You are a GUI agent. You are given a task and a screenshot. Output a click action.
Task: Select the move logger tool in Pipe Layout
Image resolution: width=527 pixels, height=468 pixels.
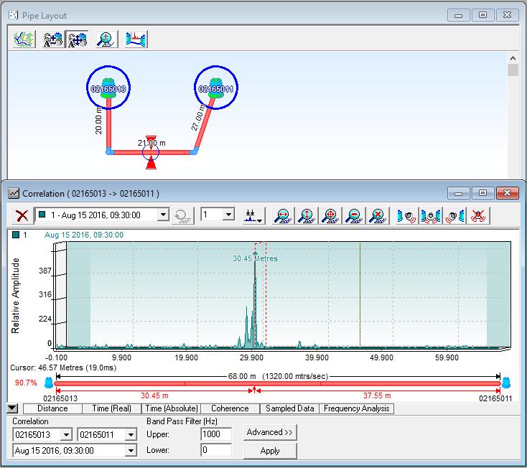coord(78,39)
